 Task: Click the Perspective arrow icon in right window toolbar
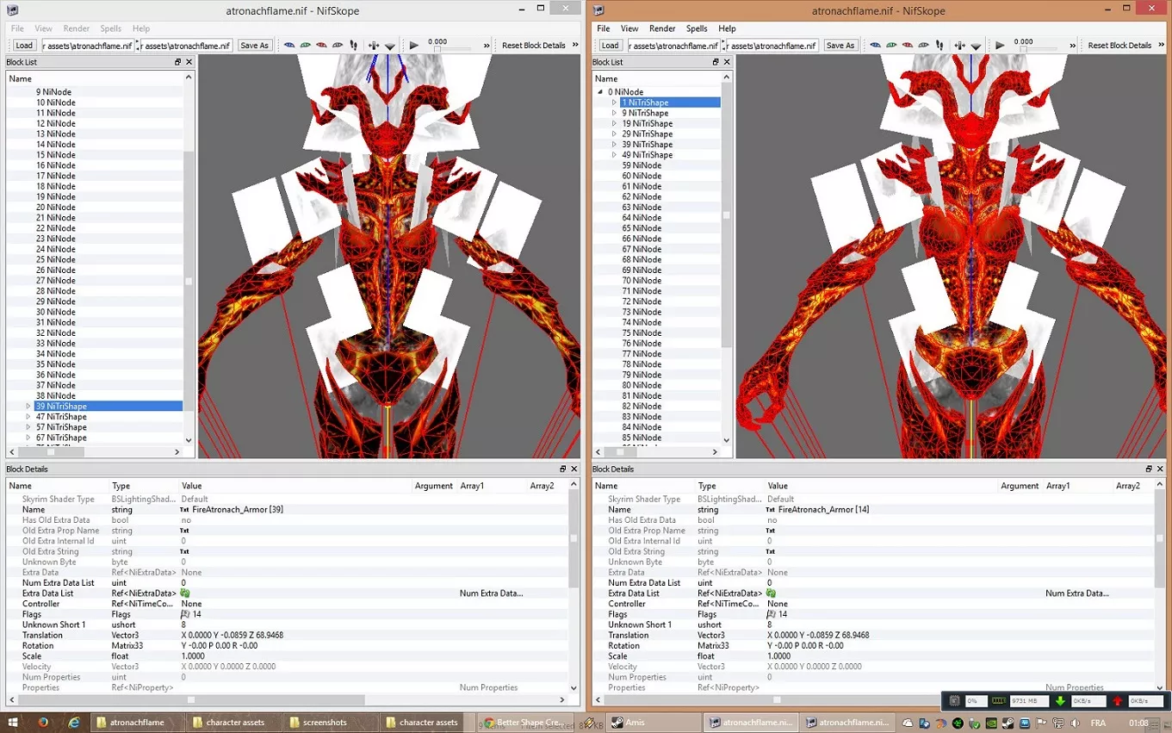pos(975,46)
